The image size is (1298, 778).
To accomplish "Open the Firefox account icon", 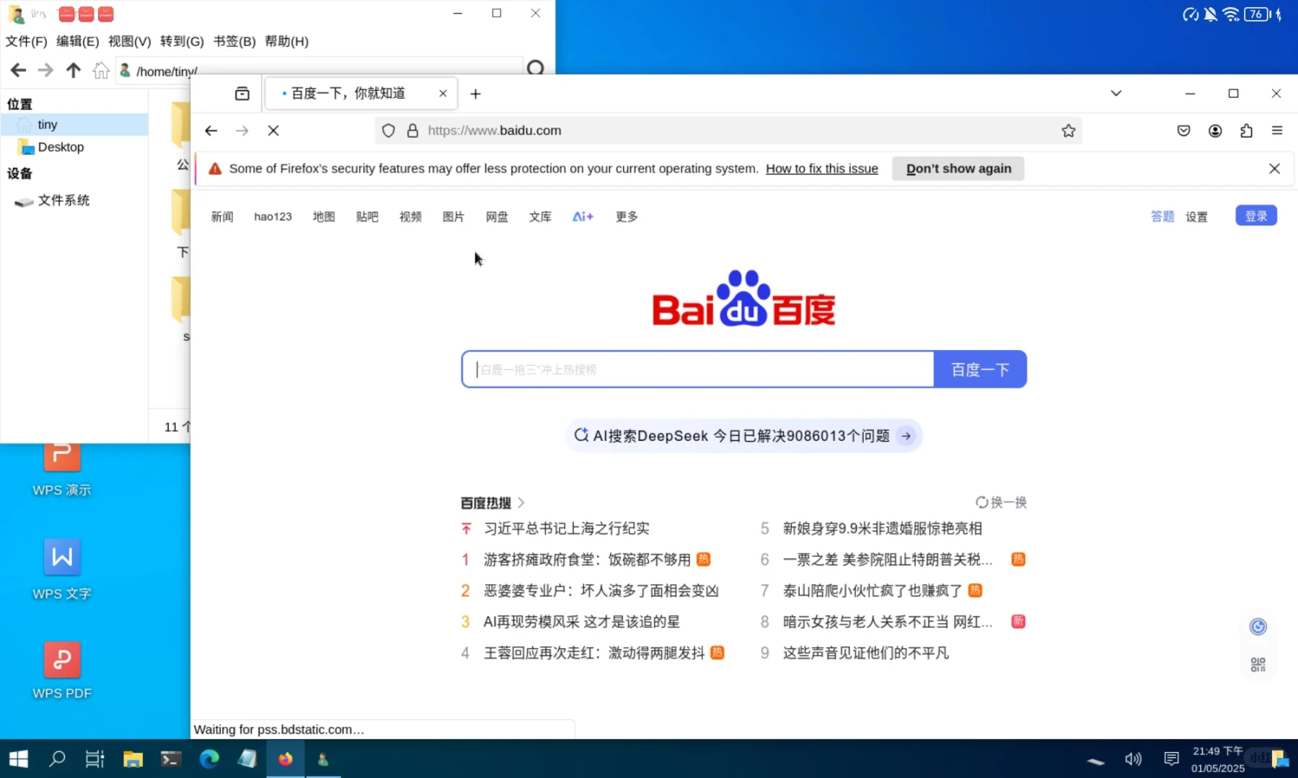I will [1215, 130].
